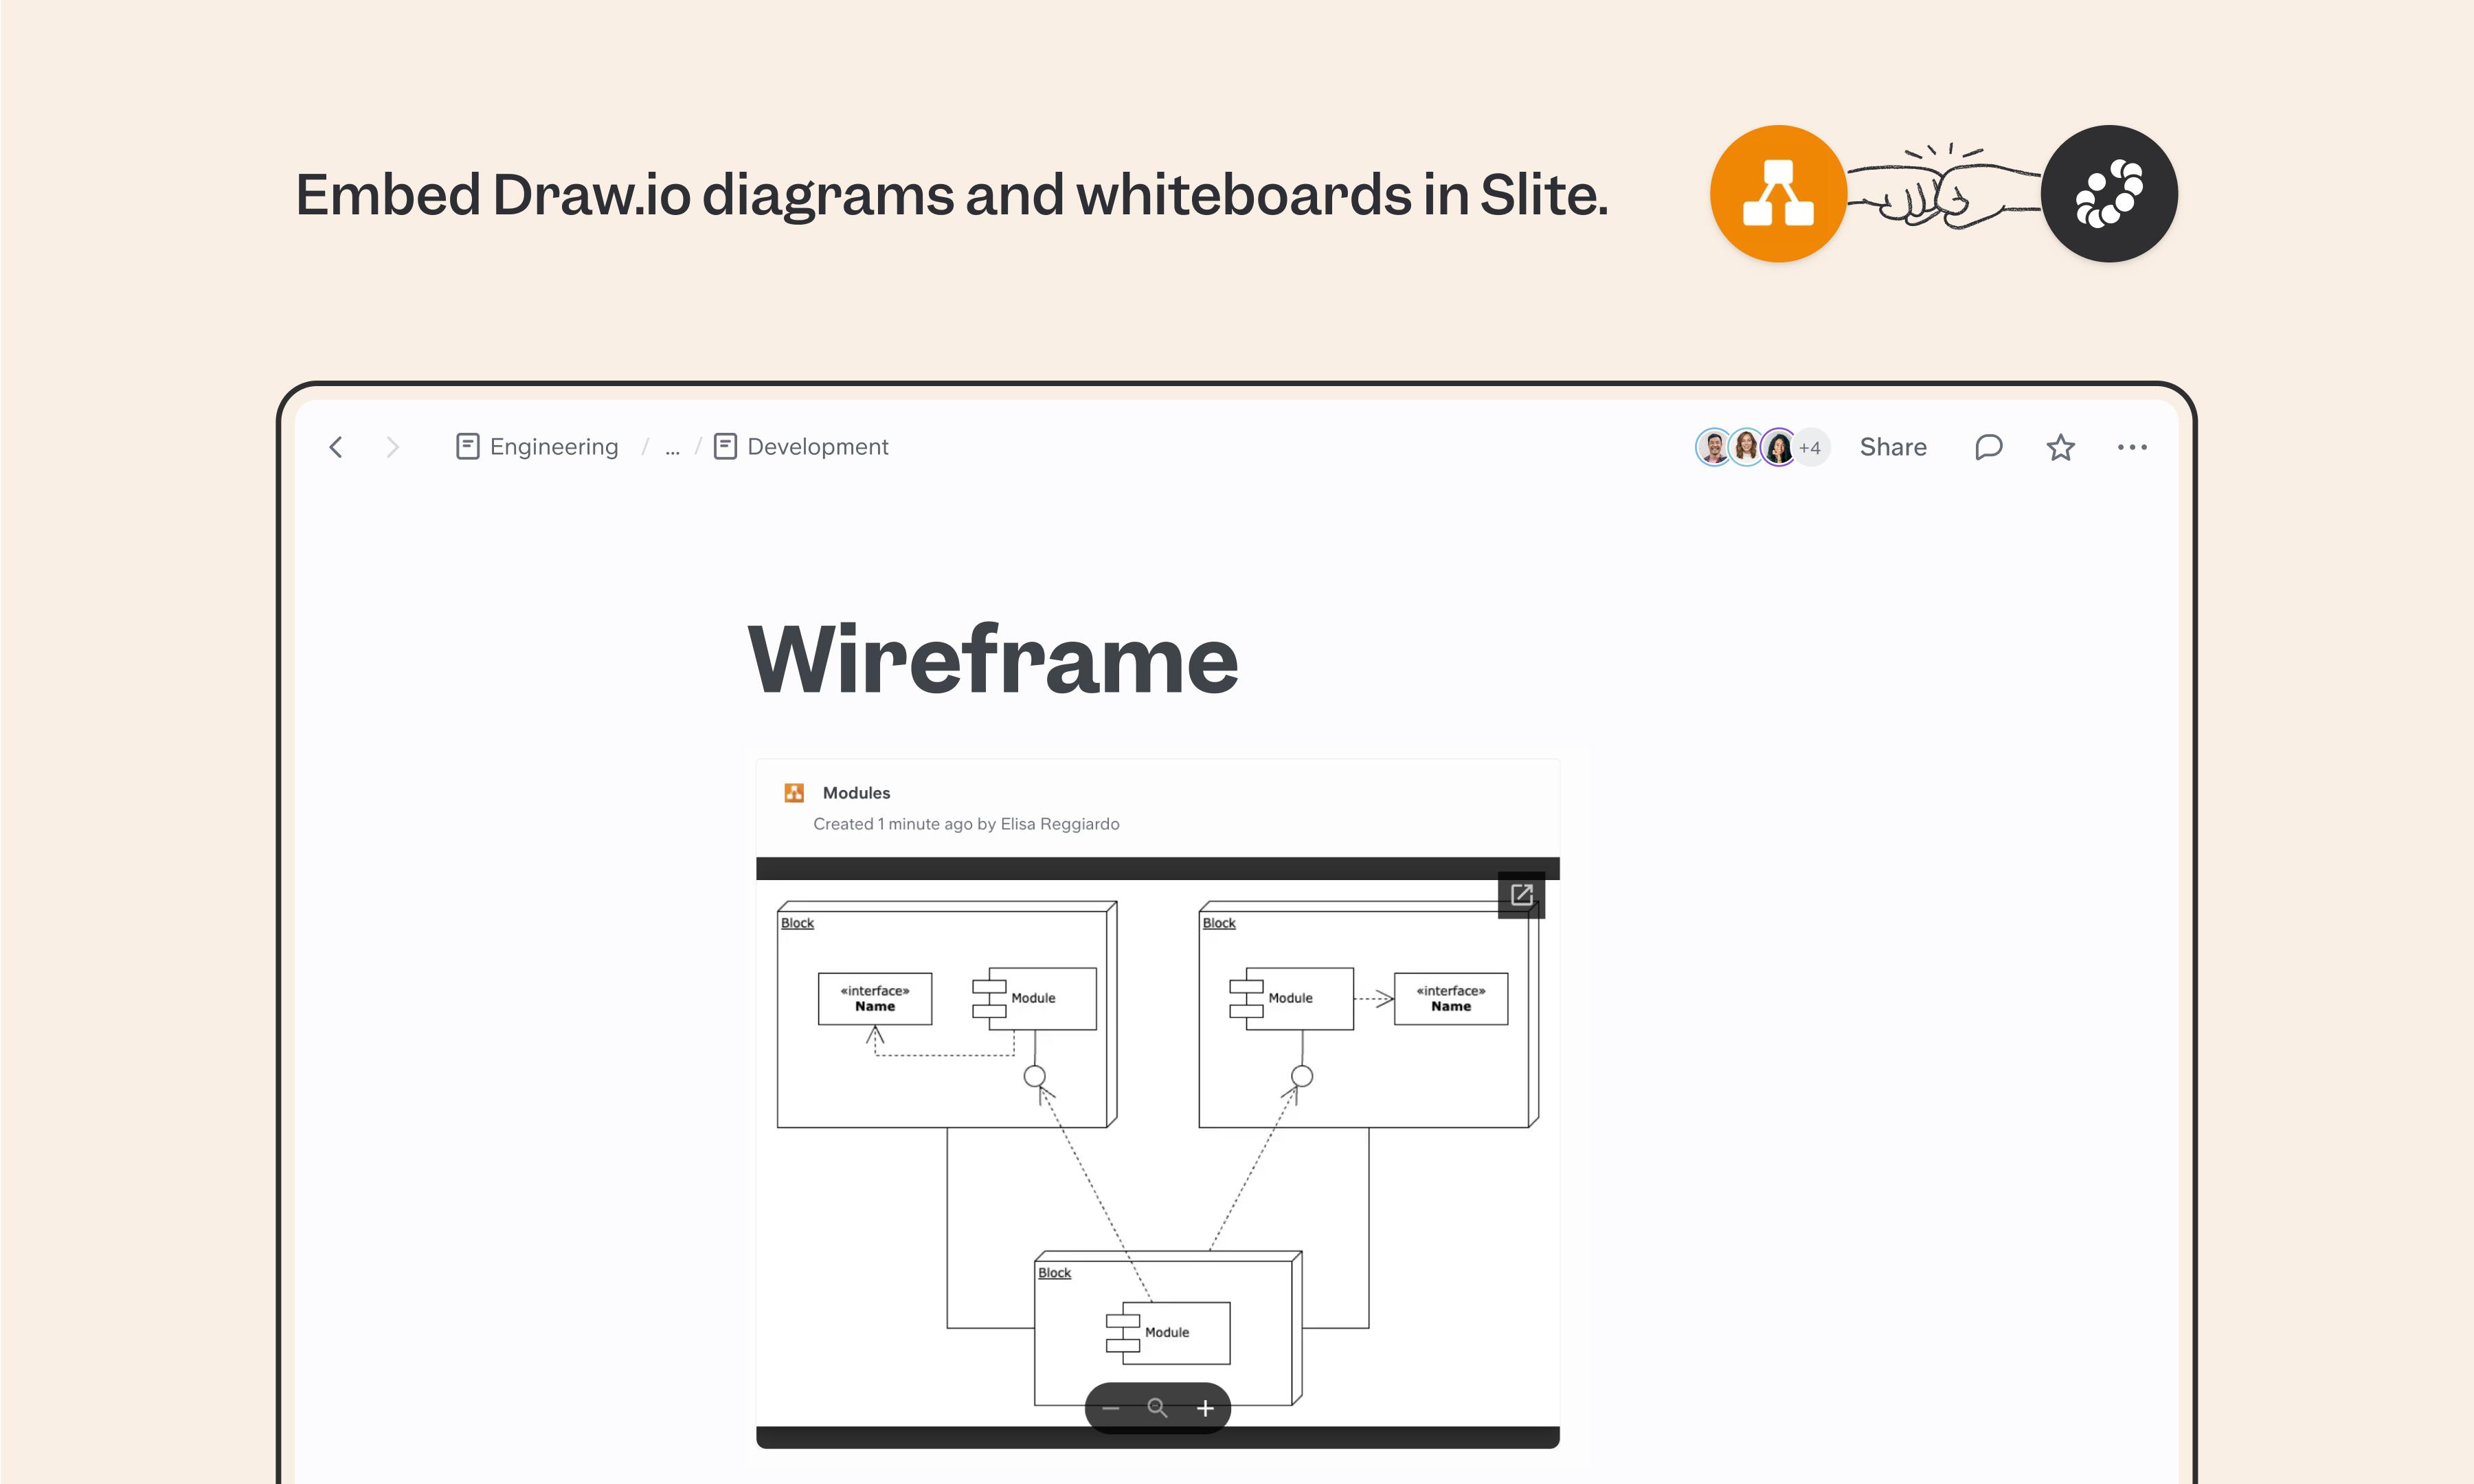Show the +4 additional collaborators

(1811, 447)
